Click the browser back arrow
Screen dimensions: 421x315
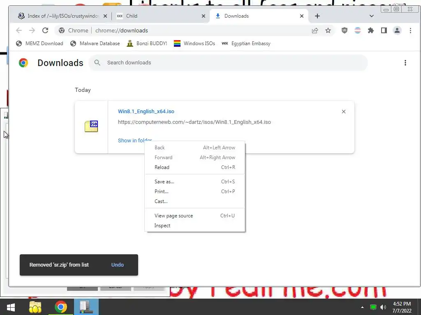[19, 30]
